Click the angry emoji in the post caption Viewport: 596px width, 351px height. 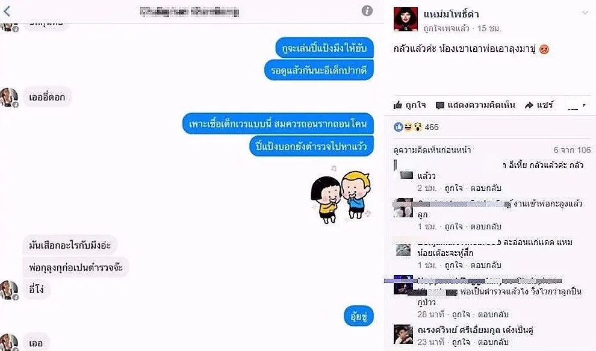(544, 49)
